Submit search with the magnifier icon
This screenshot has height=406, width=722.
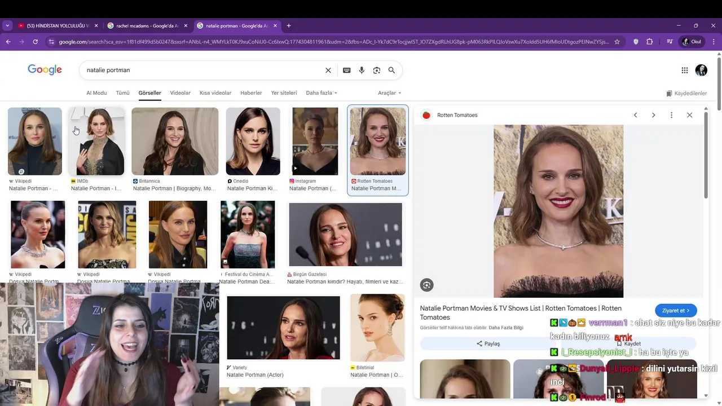(391, 70)
